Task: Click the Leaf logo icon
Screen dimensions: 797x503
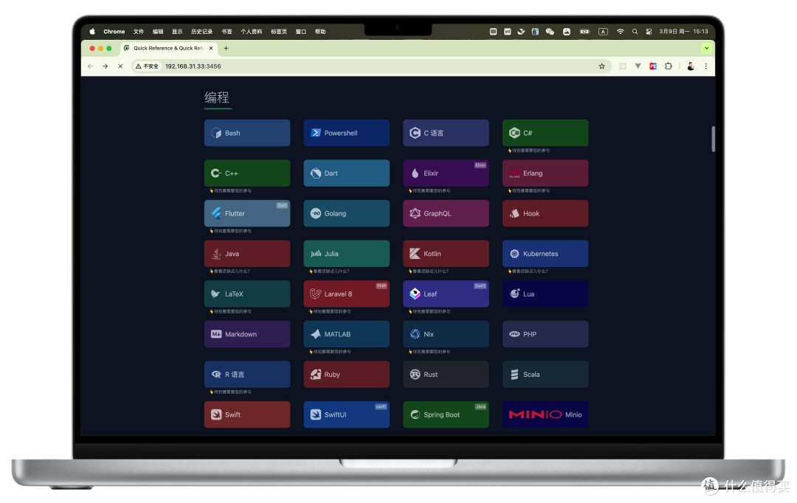Action: click(415, 294)
